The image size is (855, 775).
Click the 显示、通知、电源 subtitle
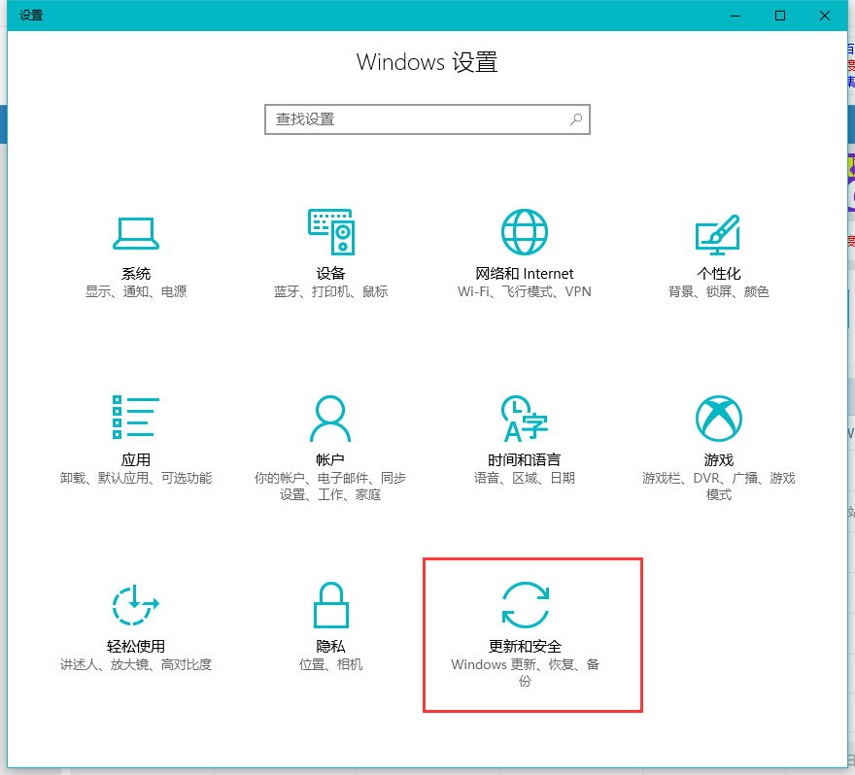[x=136, y=291]
